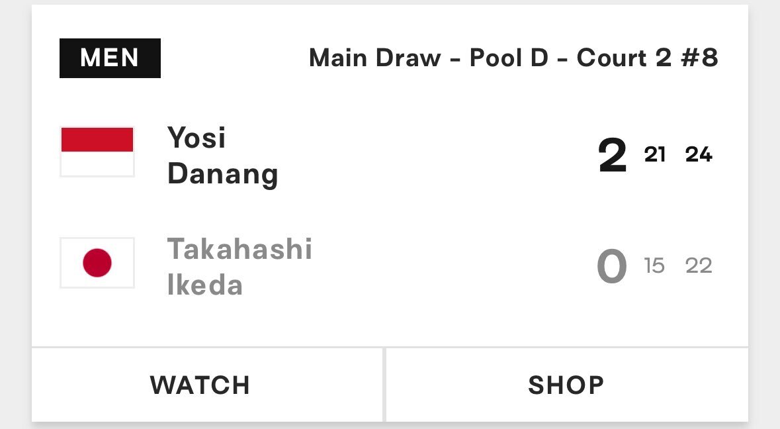Click the losing sets score 0
The height and width of the screenshot is (429, 780).
click(x=612, y=266)
